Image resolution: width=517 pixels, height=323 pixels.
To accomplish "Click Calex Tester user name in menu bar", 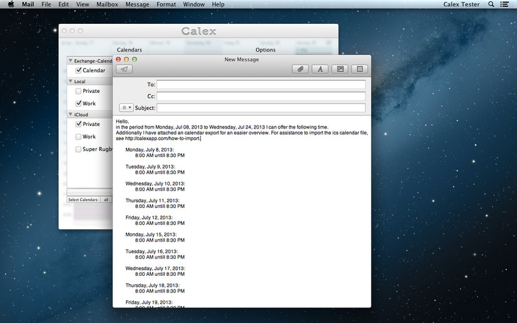I will tap(461, 5).
